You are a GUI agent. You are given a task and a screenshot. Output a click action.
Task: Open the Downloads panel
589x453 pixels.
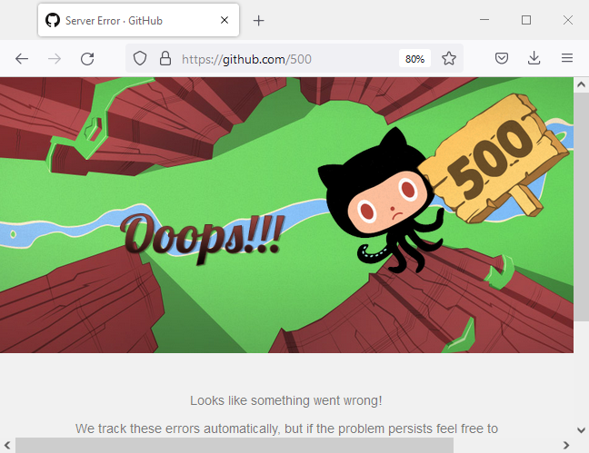click(534, 58)
